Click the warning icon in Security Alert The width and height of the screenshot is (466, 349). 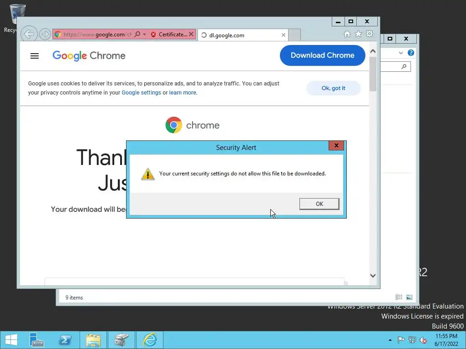pyautogui.click(x=148, y=174)
